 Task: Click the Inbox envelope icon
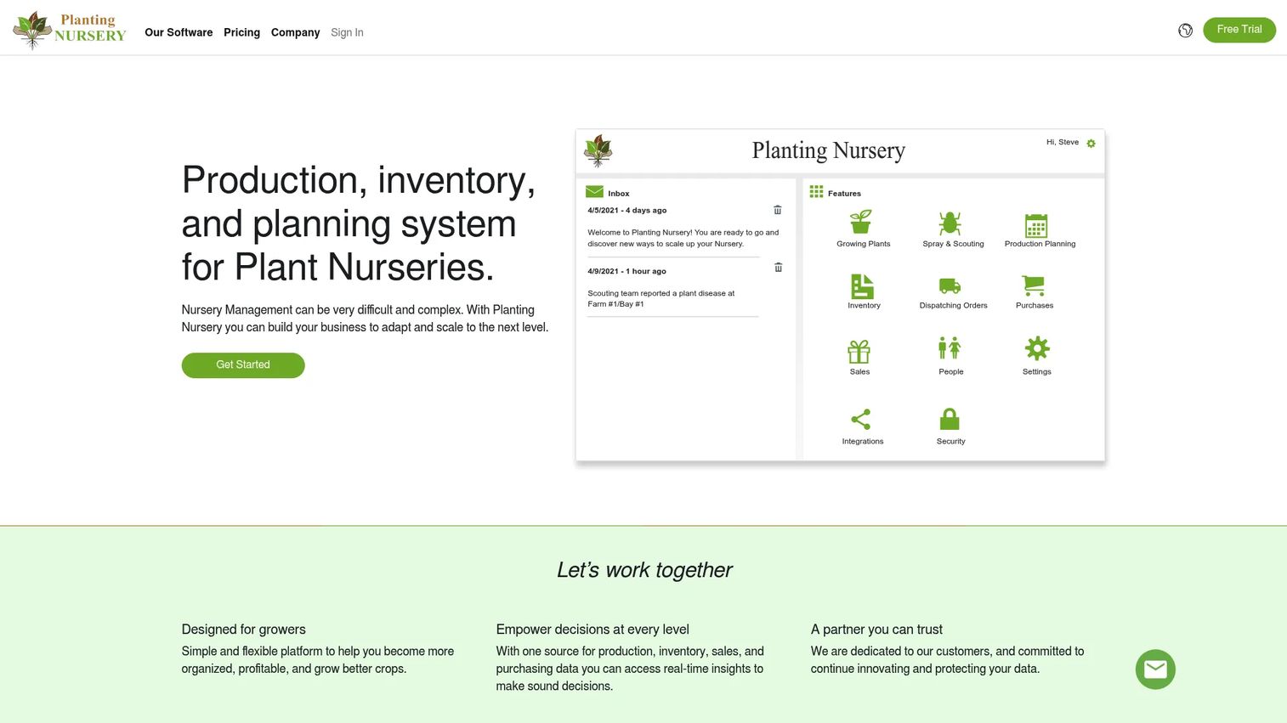[x=594, y=192]
